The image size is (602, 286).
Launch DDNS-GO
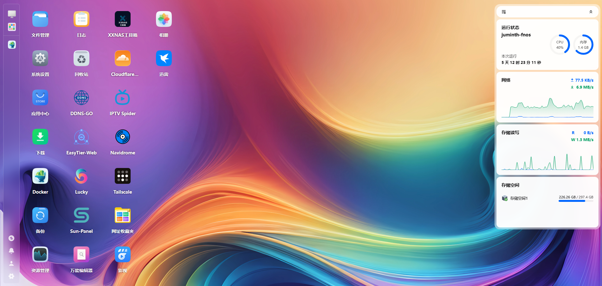coord(81,97)
